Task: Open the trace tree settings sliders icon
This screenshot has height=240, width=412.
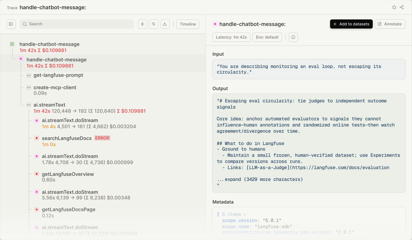Action: pyautogui.click(x=154, y=24)
